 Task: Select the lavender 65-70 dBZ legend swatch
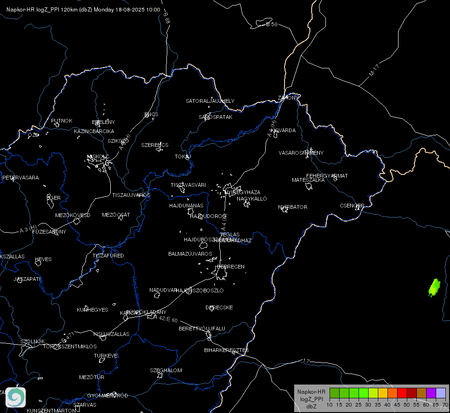[x=441, y=393]
